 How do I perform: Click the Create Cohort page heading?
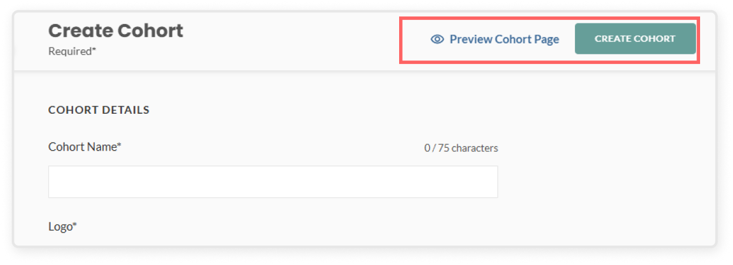tap(116, 30)
